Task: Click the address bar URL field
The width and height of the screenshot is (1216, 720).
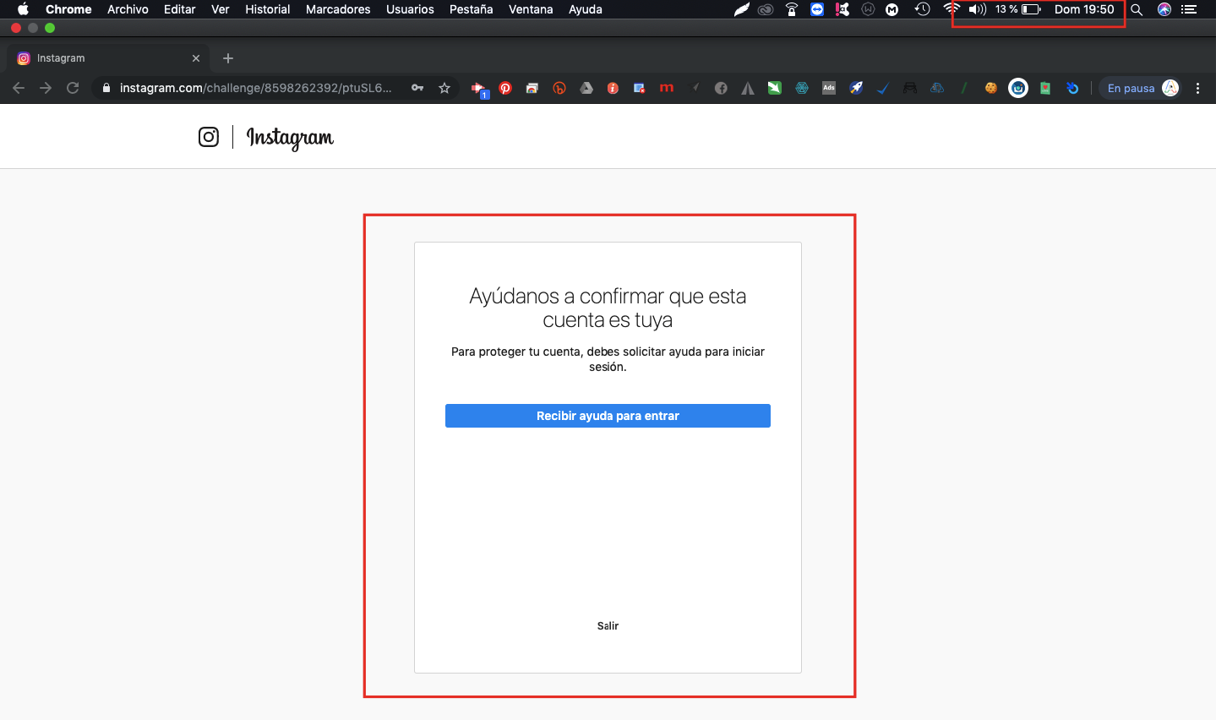Action: point(256,88)
